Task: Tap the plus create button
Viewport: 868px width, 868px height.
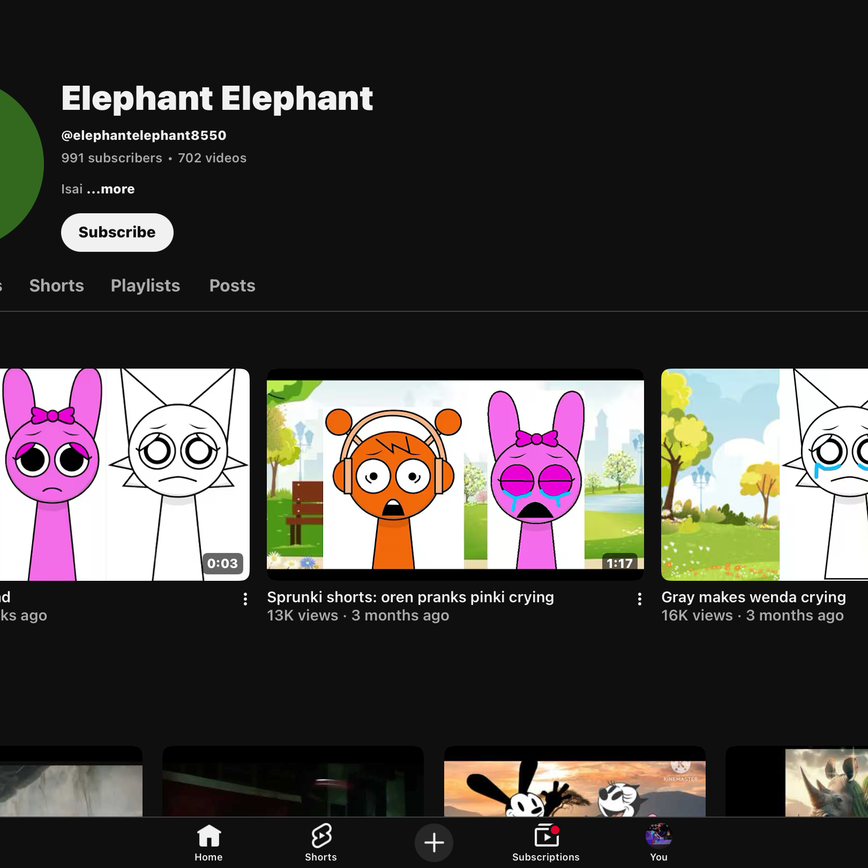Action: 433,843
